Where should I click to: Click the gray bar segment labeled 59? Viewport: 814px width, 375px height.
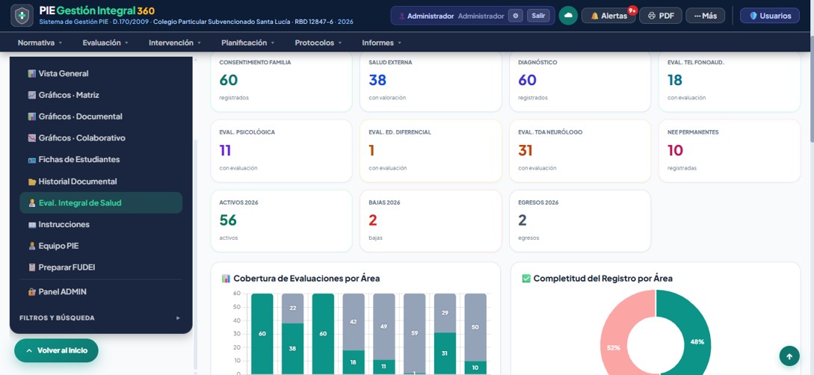(x=414, y=333)
